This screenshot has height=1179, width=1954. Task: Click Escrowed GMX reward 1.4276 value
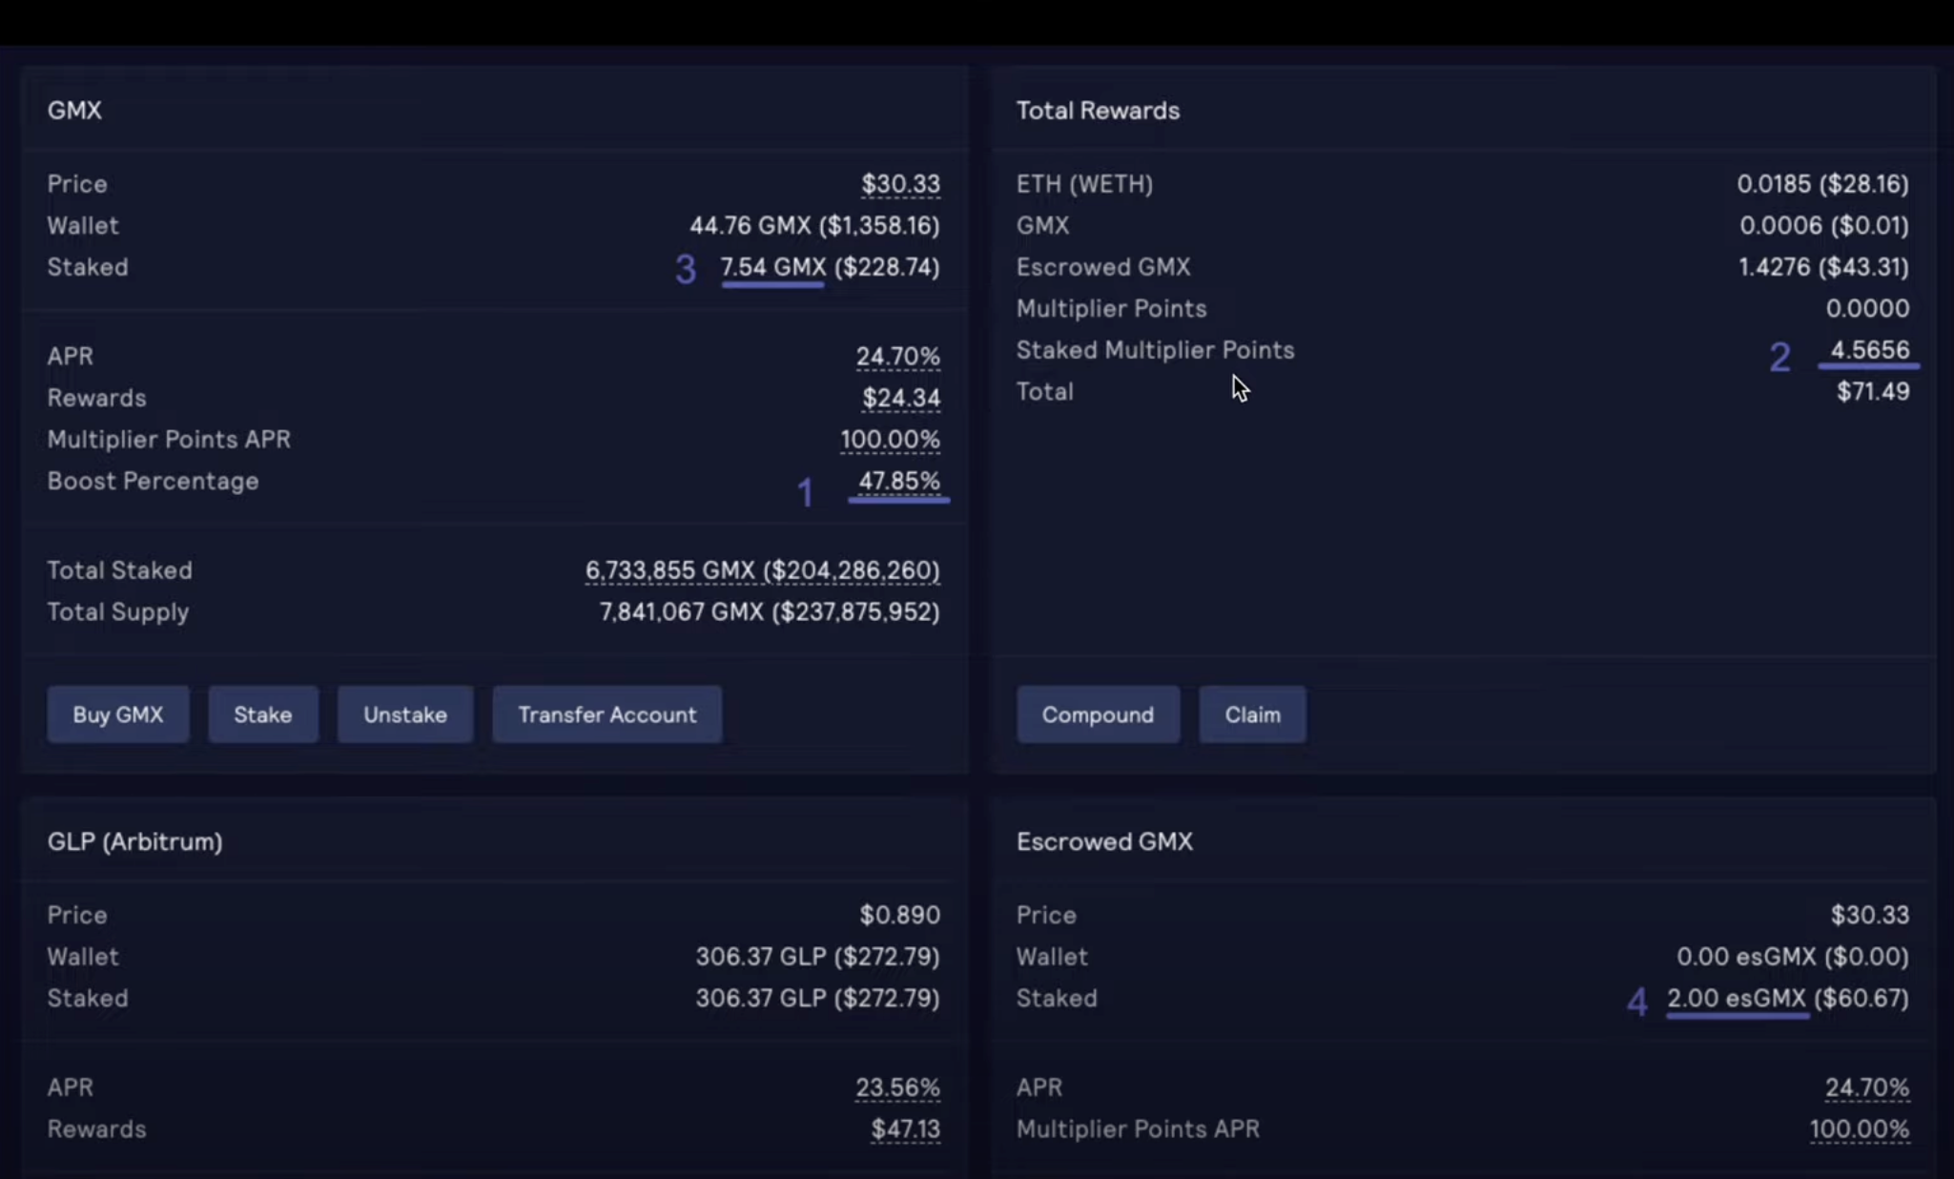pyautogui.click(x=1823, y=267)
